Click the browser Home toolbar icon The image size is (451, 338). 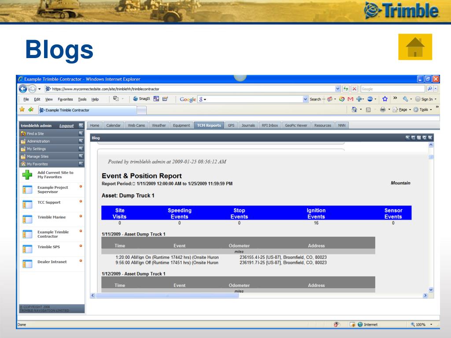pyautogui.click(x=355, y=110)
